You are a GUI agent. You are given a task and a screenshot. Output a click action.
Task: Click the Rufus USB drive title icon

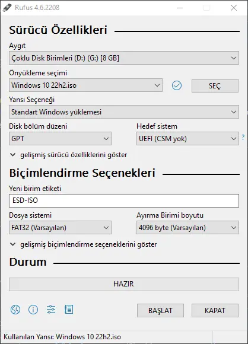[7, 8]
